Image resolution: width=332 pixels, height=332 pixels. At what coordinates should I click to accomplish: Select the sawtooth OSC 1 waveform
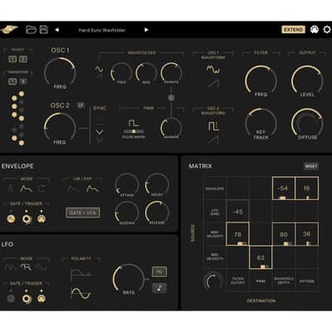213,84
